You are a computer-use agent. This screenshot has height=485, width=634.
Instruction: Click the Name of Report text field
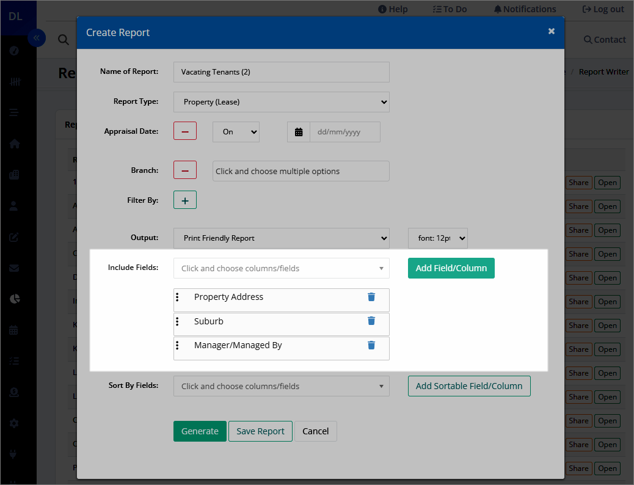coord(281,71)
